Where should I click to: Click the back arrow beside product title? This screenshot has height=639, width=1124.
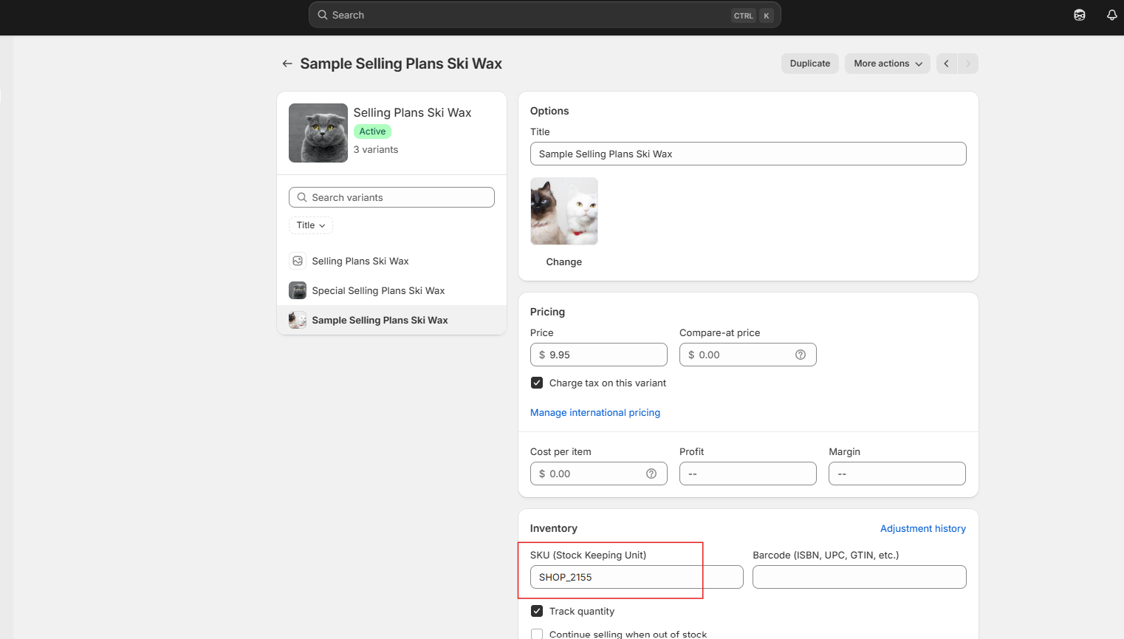tap(287, 64)
